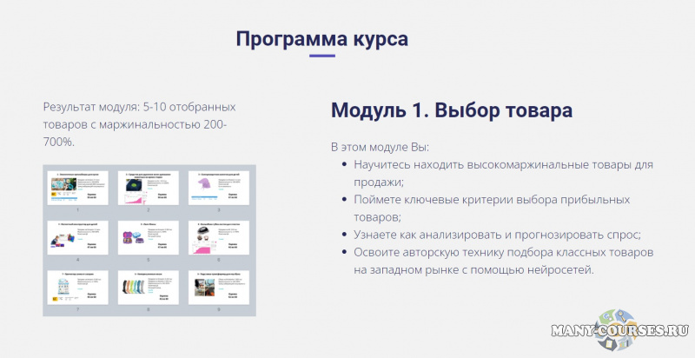Select slide 2 with the rising pink chart
The image size is (695, 358).
coord(148,187)
